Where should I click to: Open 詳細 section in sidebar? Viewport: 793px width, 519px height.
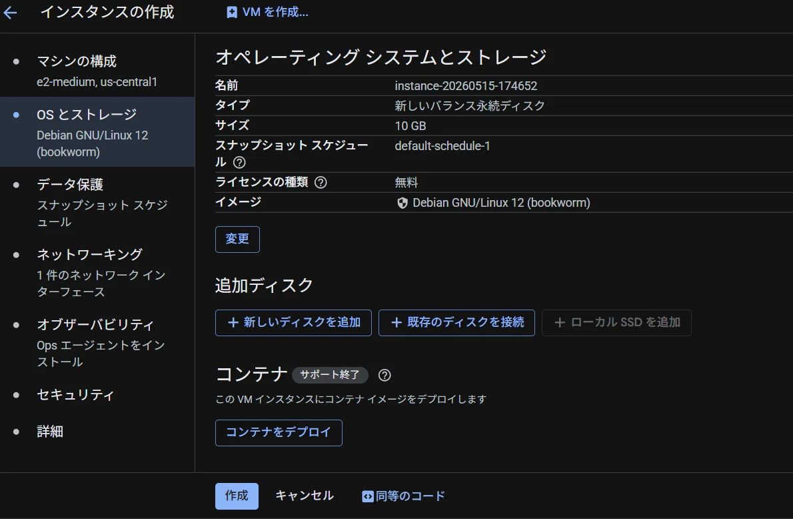(x=97, y=432)
